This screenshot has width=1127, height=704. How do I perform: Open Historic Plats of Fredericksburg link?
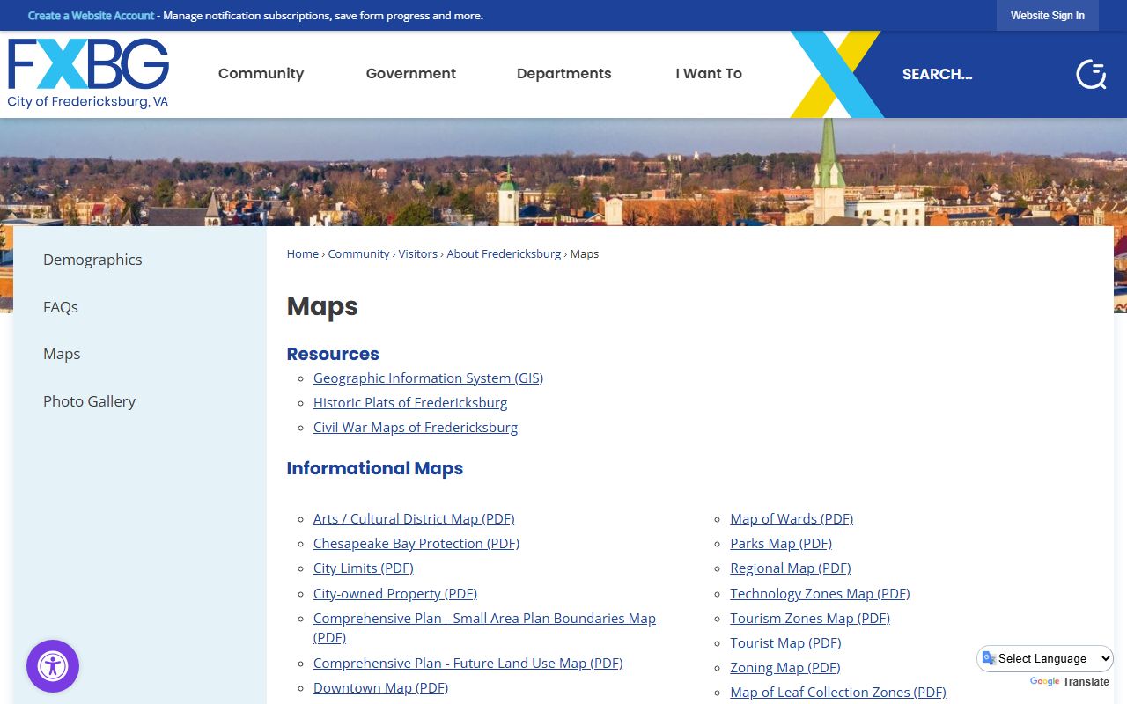409,403
